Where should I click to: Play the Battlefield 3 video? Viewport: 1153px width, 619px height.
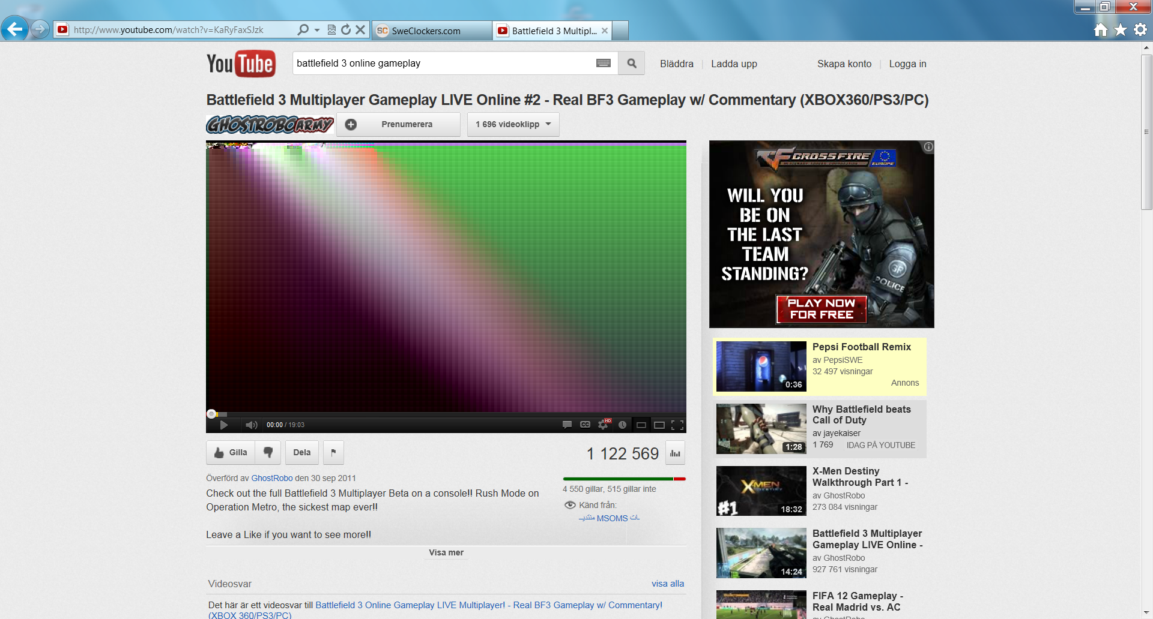(224, 425)
